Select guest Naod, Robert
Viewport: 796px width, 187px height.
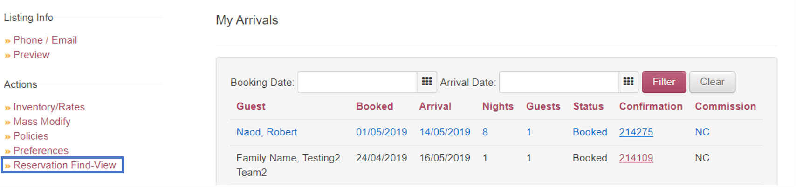pos(267,132)
